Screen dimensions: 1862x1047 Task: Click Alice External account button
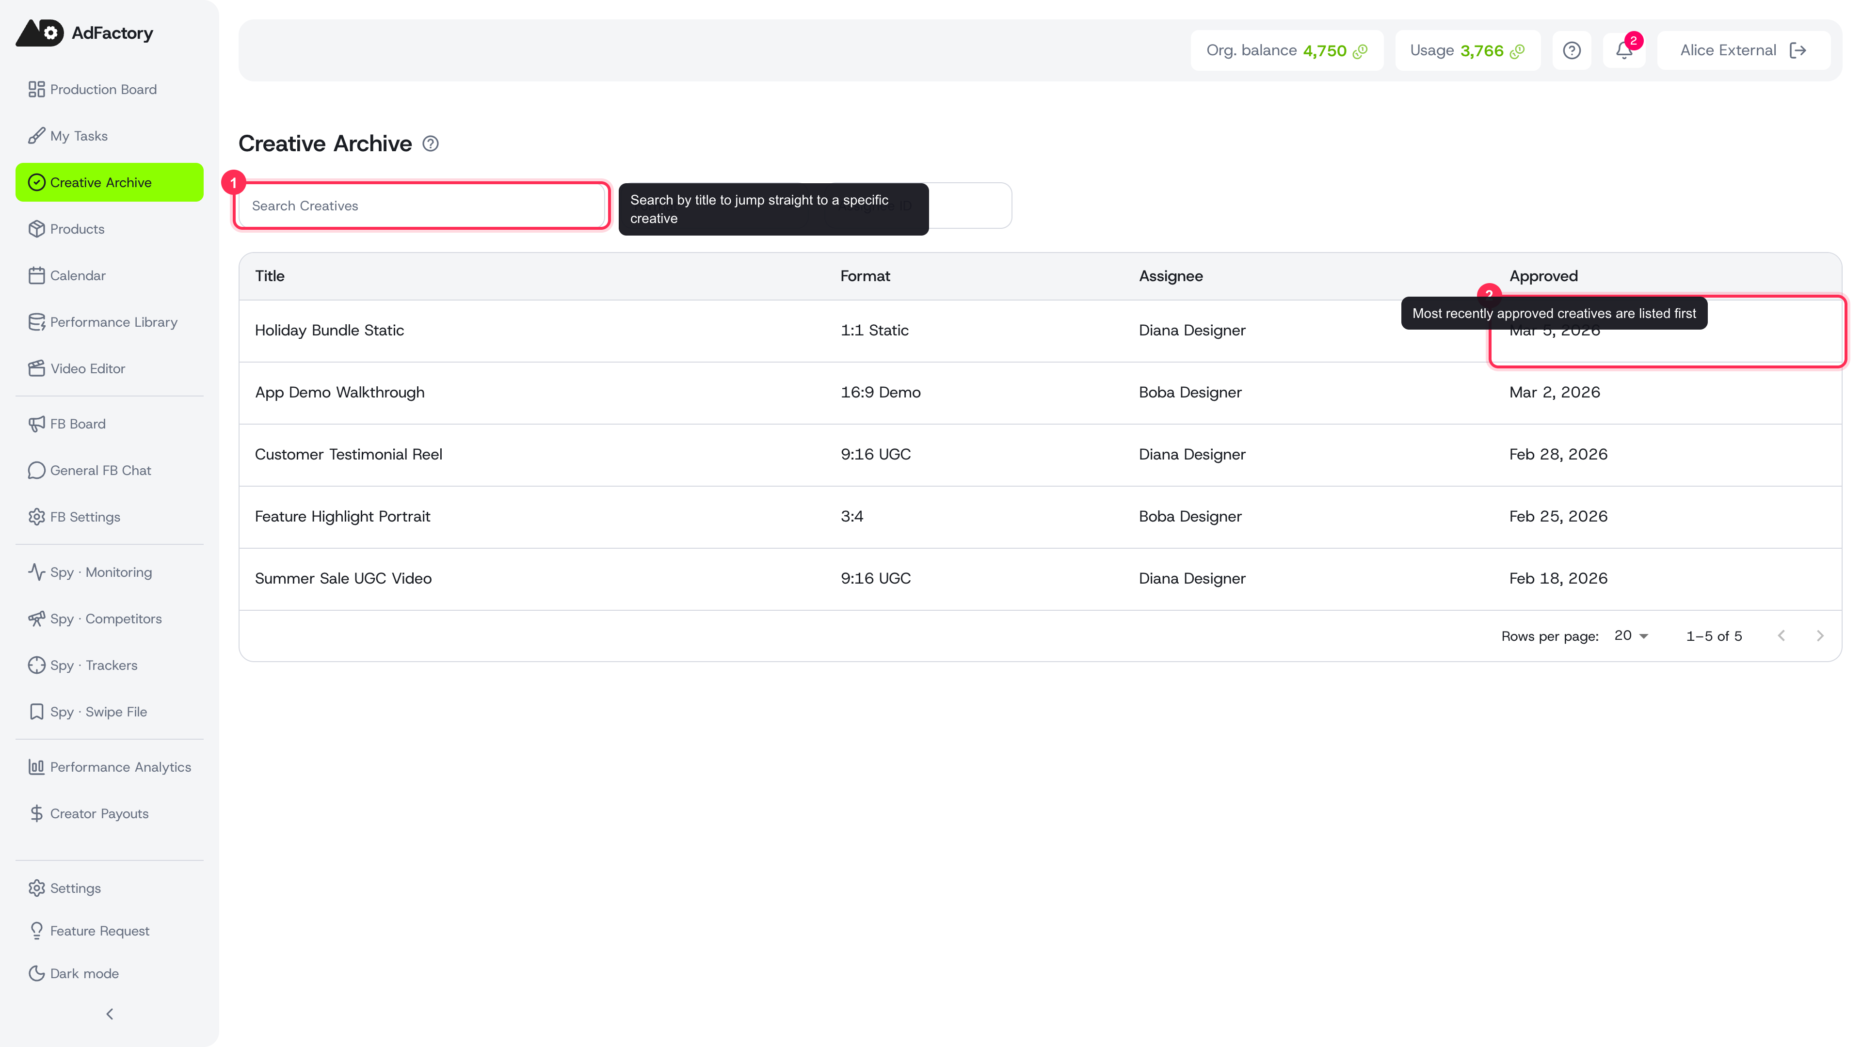pyautogui.click(x=1744, y=50)
